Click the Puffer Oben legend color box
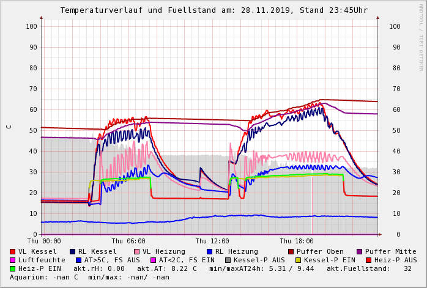 point(291,251)
